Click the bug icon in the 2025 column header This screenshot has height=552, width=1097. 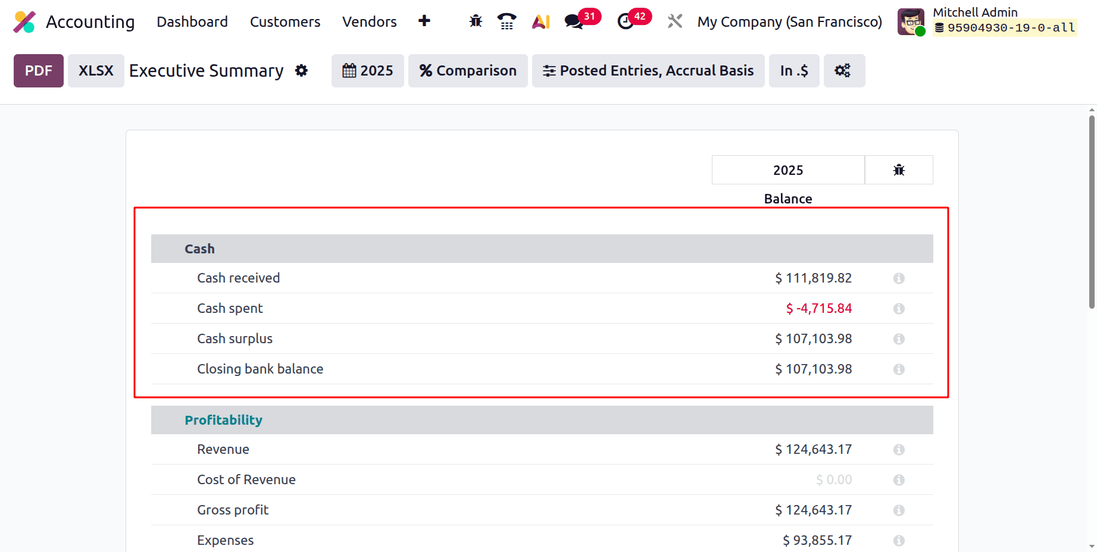coord(899,170)
